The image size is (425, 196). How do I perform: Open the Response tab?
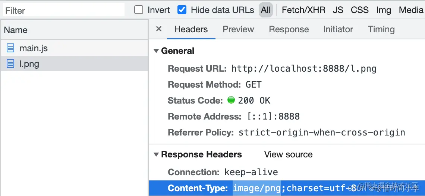pyautogui.click(x=289, y=29)
